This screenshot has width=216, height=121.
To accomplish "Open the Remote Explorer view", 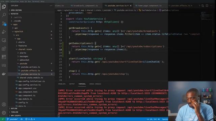I will tap(4, 40).
